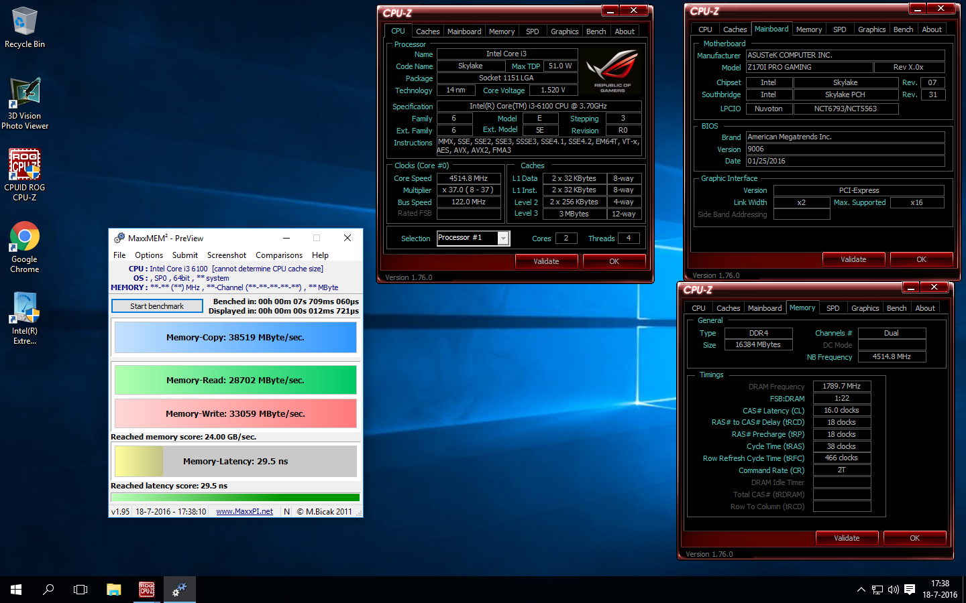
Task: Open Help menu in MaxxMEM
Action: (x=321, y=255)
